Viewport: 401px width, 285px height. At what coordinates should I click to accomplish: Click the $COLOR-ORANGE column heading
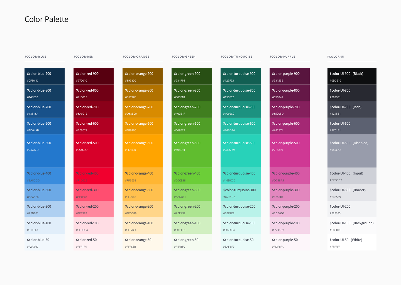[136, 56]
